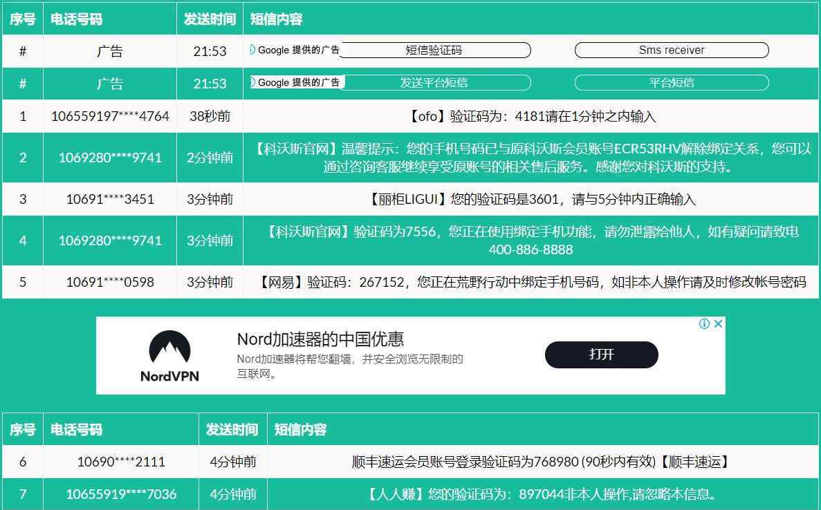The width and height of the screenshot is (821, 510).
Task: Click the 3分钟前 cell in row 5
Action: point(210,283)
